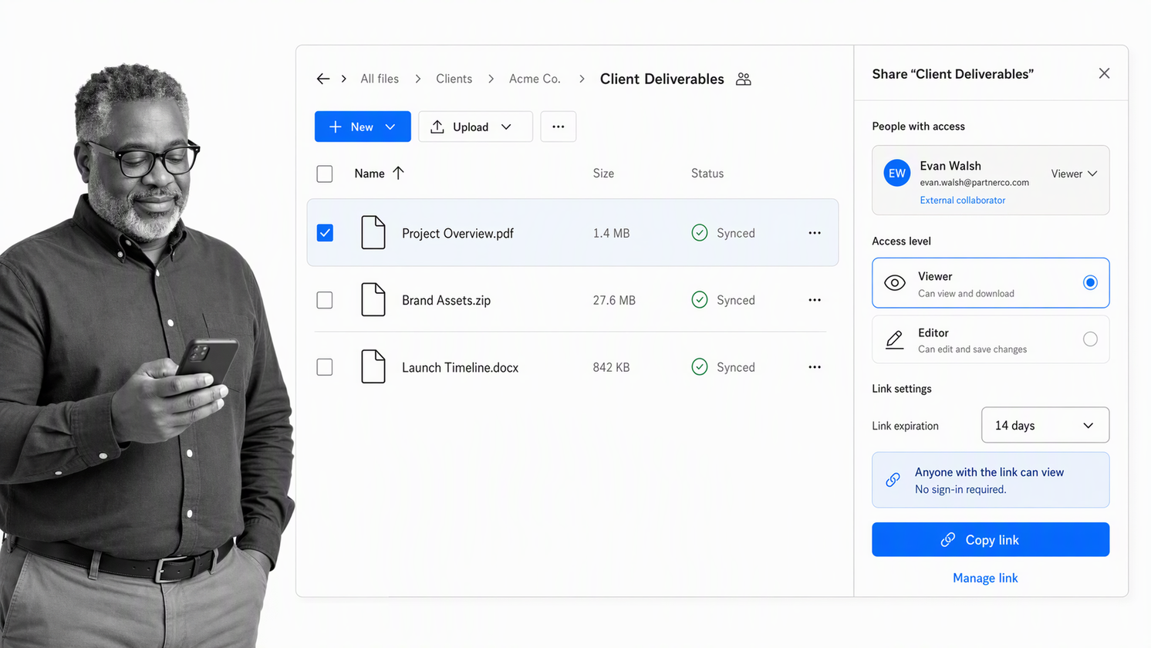Viewport: 1151px width, 648px height.
Task: Sort by the Size column header
Action: (x=603, y=174)
